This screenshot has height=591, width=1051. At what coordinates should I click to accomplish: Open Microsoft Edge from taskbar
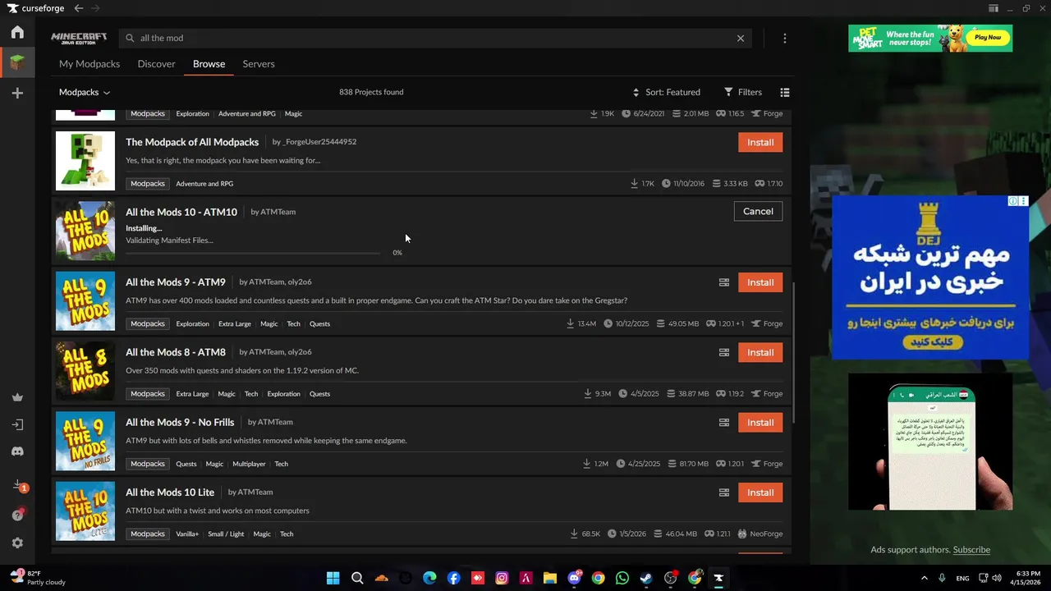point(429,578)
